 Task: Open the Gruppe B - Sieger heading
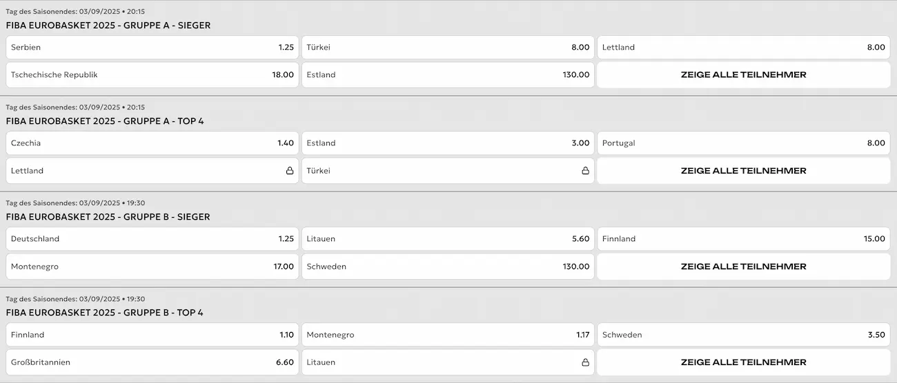point(108,217)
